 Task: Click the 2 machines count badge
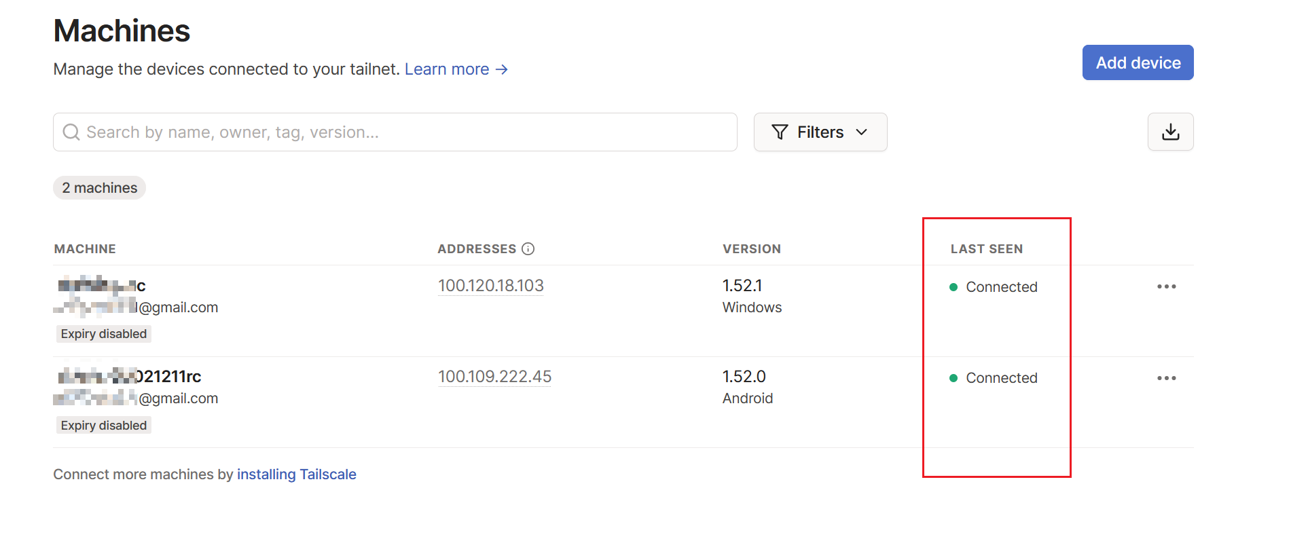tap(100, 188)
